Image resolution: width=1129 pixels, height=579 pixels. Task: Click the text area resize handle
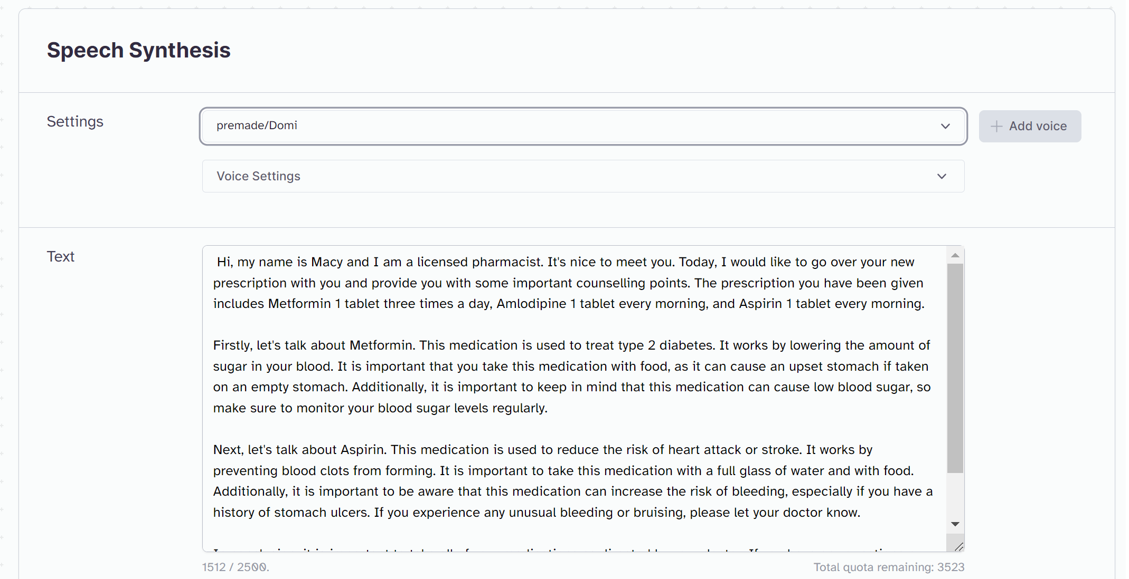959,546
